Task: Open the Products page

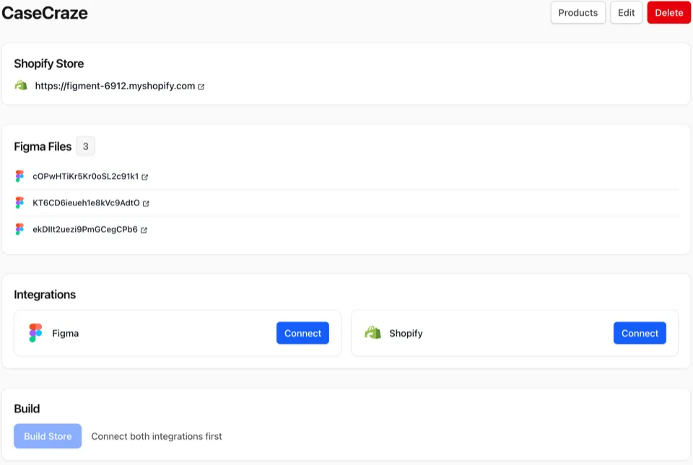Action: pyautogui.click(x=577, y=13)
